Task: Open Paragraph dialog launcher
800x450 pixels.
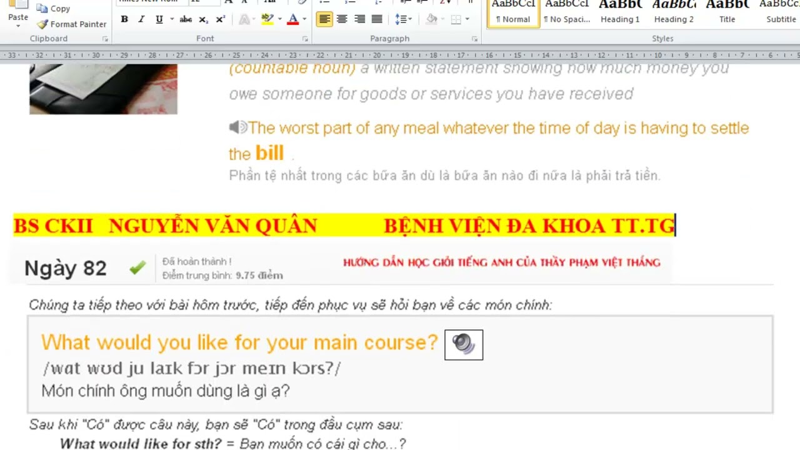Action: (x=474, y=39)
